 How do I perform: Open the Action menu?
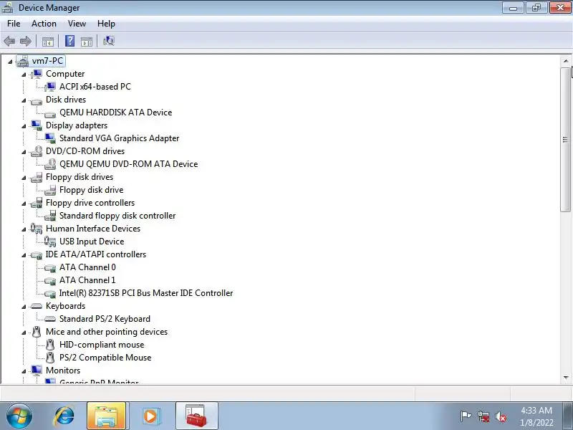[x=44, y=24]
